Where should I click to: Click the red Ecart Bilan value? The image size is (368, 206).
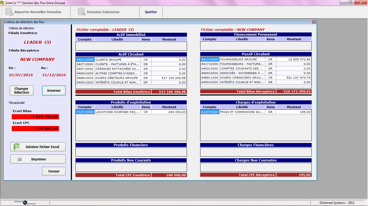pyautogui.click(x=35, y=117)
